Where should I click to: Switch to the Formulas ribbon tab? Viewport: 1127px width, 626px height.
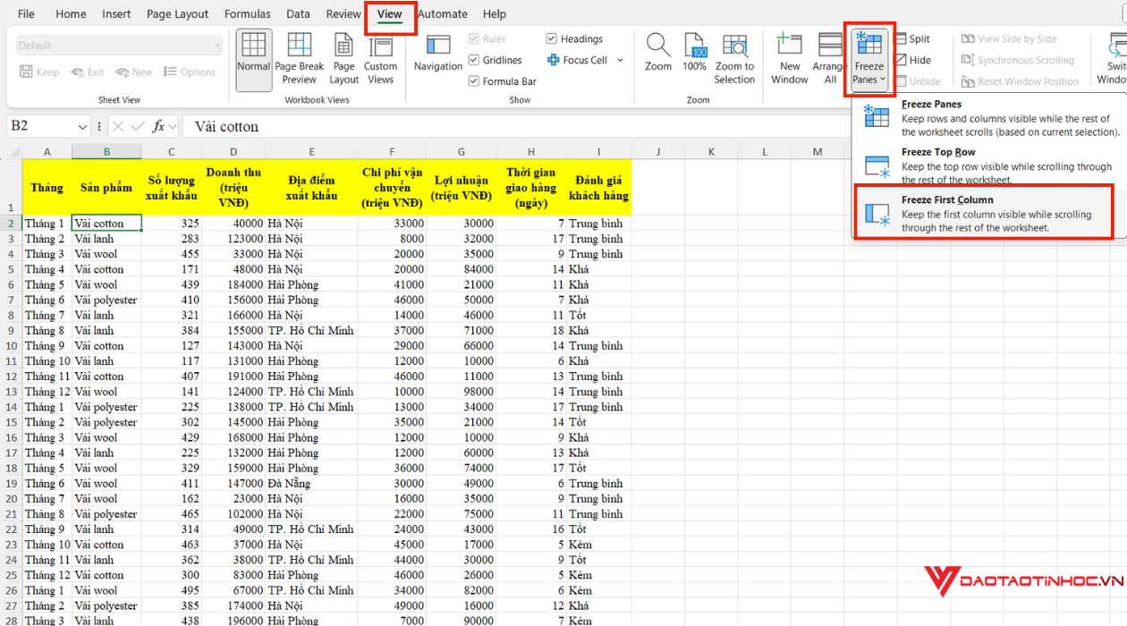(x=248, y=14)
